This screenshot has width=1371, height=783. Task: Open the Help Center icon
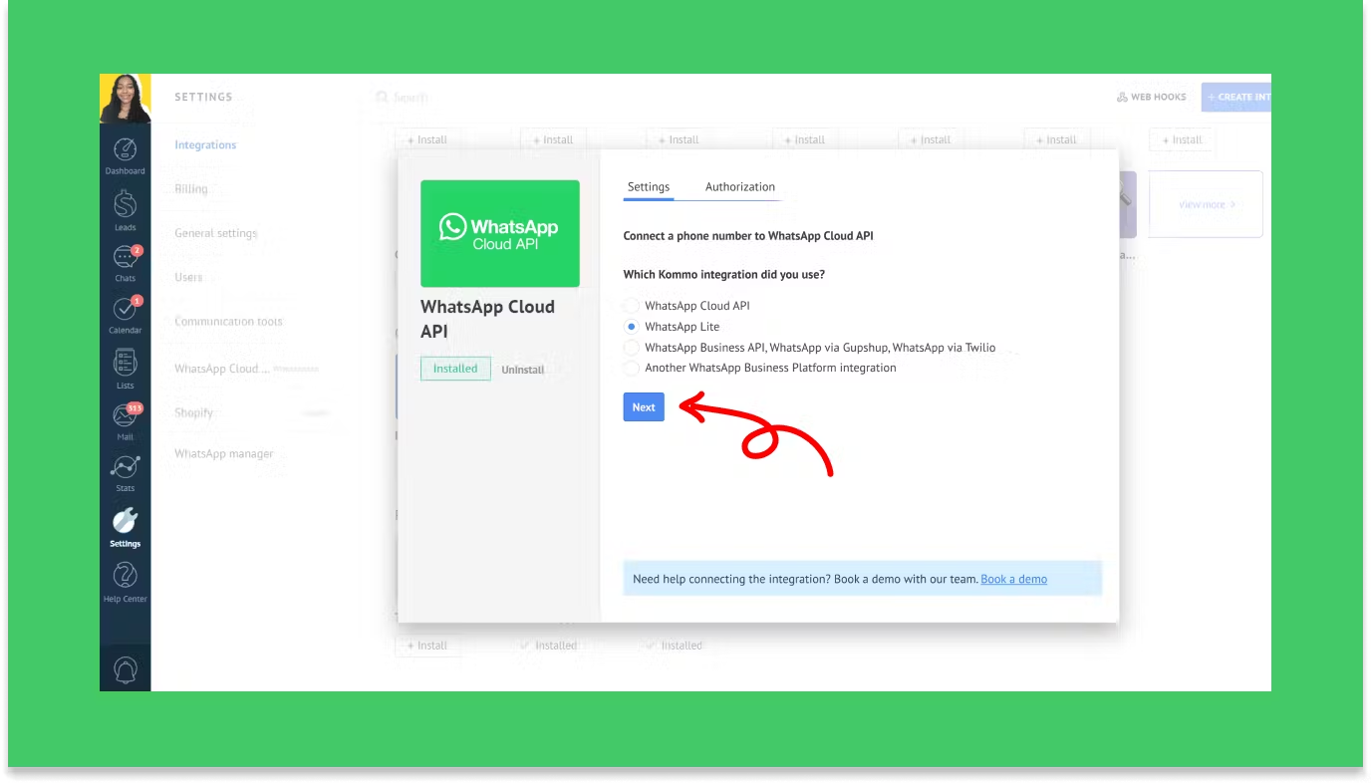(126, 575)
